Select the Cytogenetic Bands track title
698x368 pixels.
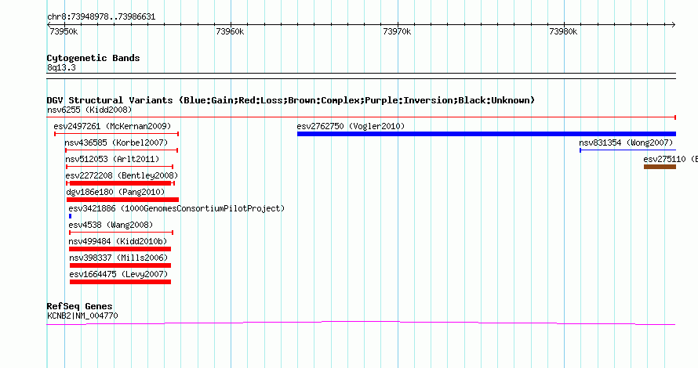93,58
